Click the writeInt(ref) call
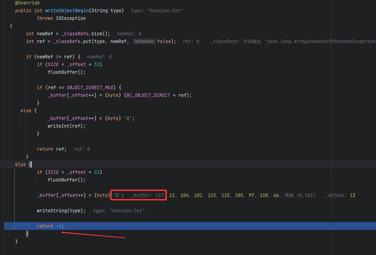Viewport: 376px width, 255px height. pos(66,126)
